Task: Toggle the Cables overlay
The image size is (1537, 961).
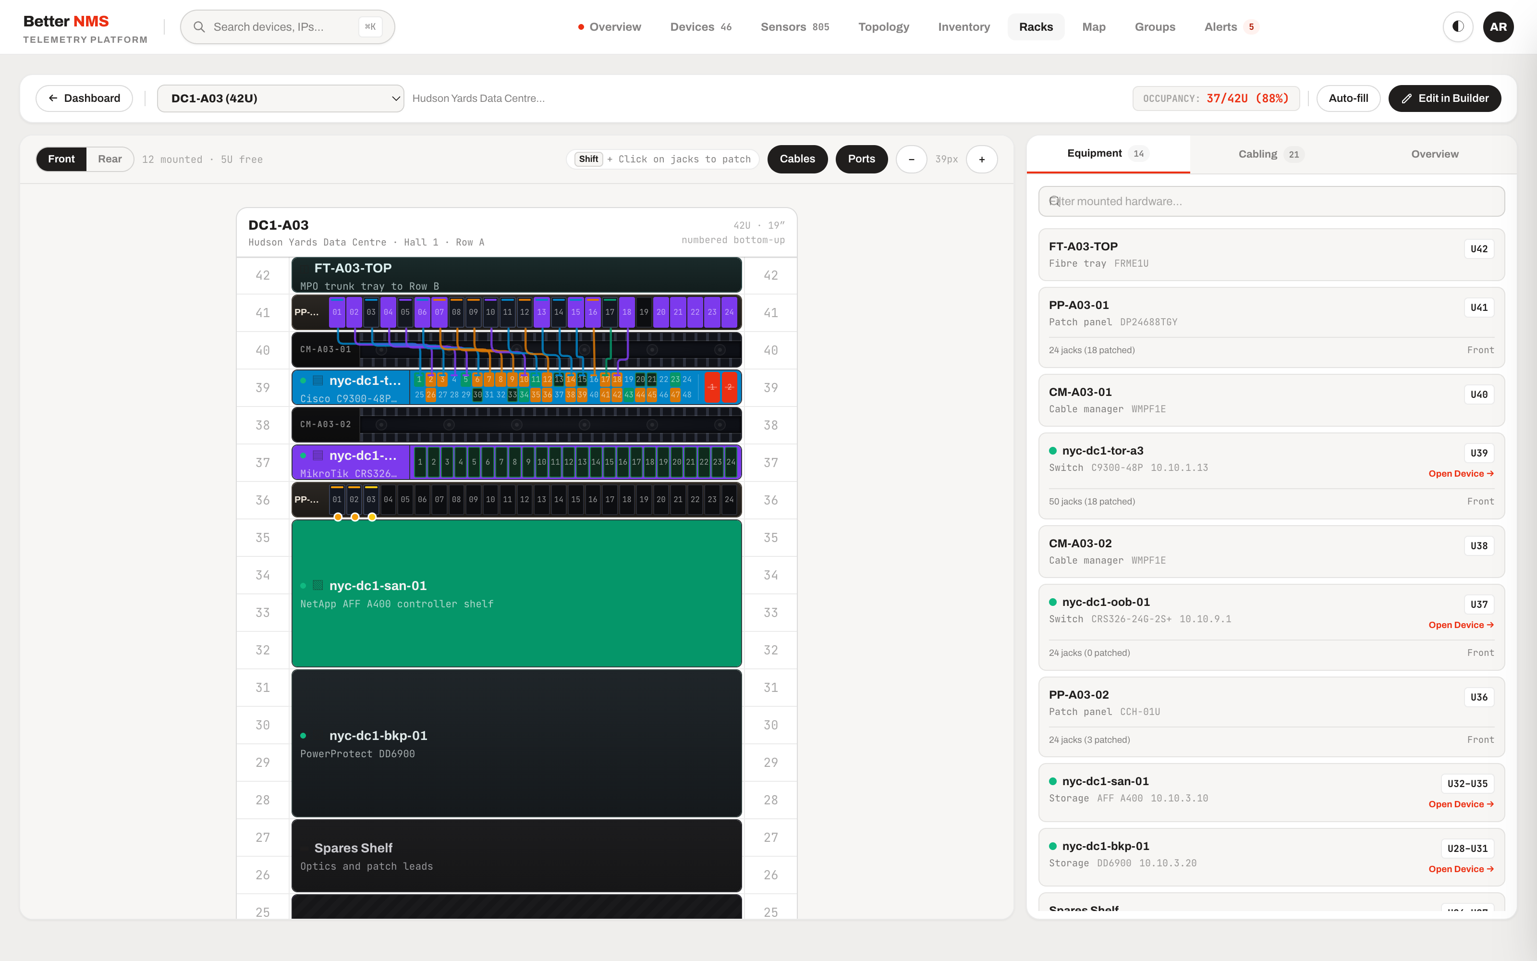Action: point(797,159)
